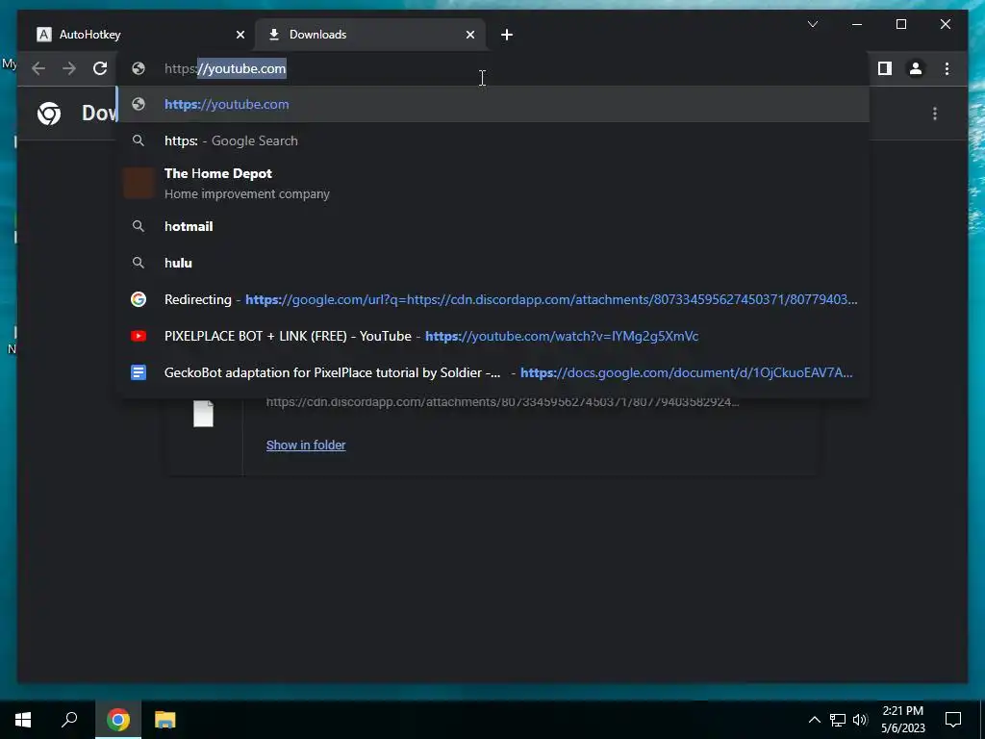Open the notification center icon
The height and width of the screenshot is (739, 985).
pyautogui.click(x=953, y=720)
